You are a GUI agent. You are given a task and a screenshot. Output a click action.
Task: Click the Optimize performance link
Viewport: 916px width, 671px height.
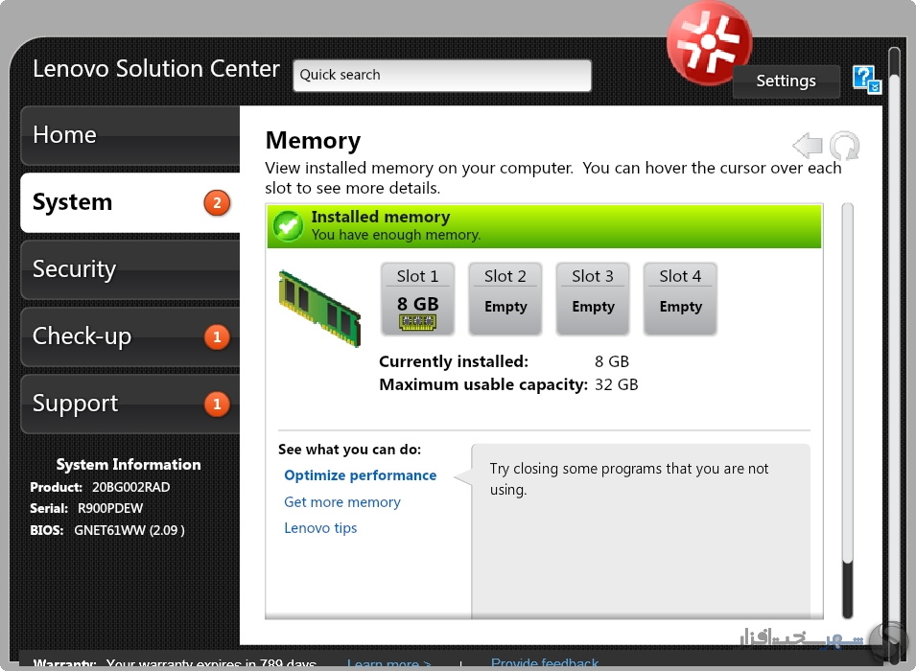(x=360, y=475)
